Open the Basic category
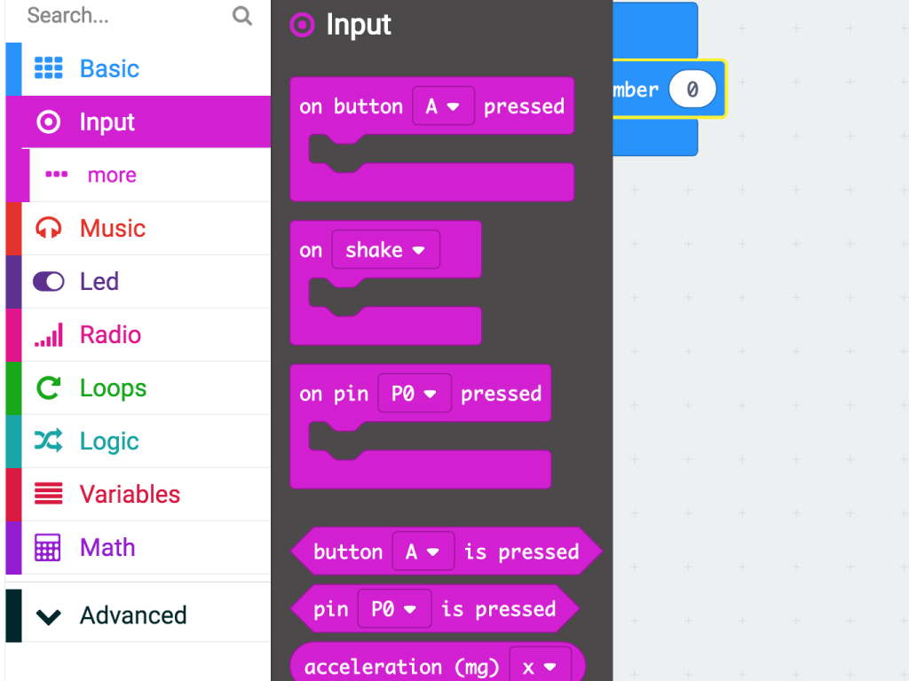Screen dimensions: 909x681 [x=138, y=68]
